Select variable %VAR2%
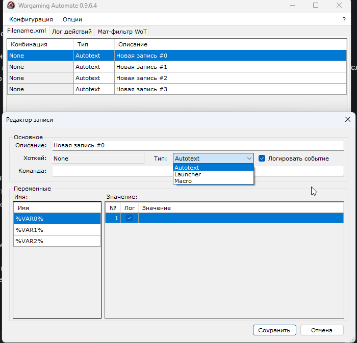The image size is (357, 343). [x=57, y=241]
